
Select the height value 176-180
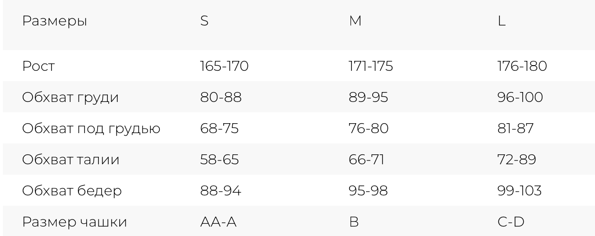[522, 67]
